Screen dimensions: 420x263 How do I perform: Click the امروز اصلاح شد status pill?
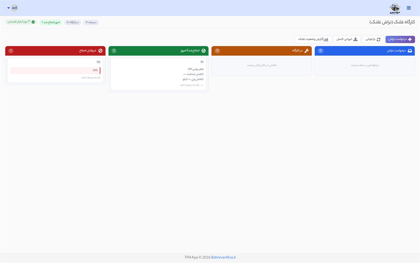(51, 23)
